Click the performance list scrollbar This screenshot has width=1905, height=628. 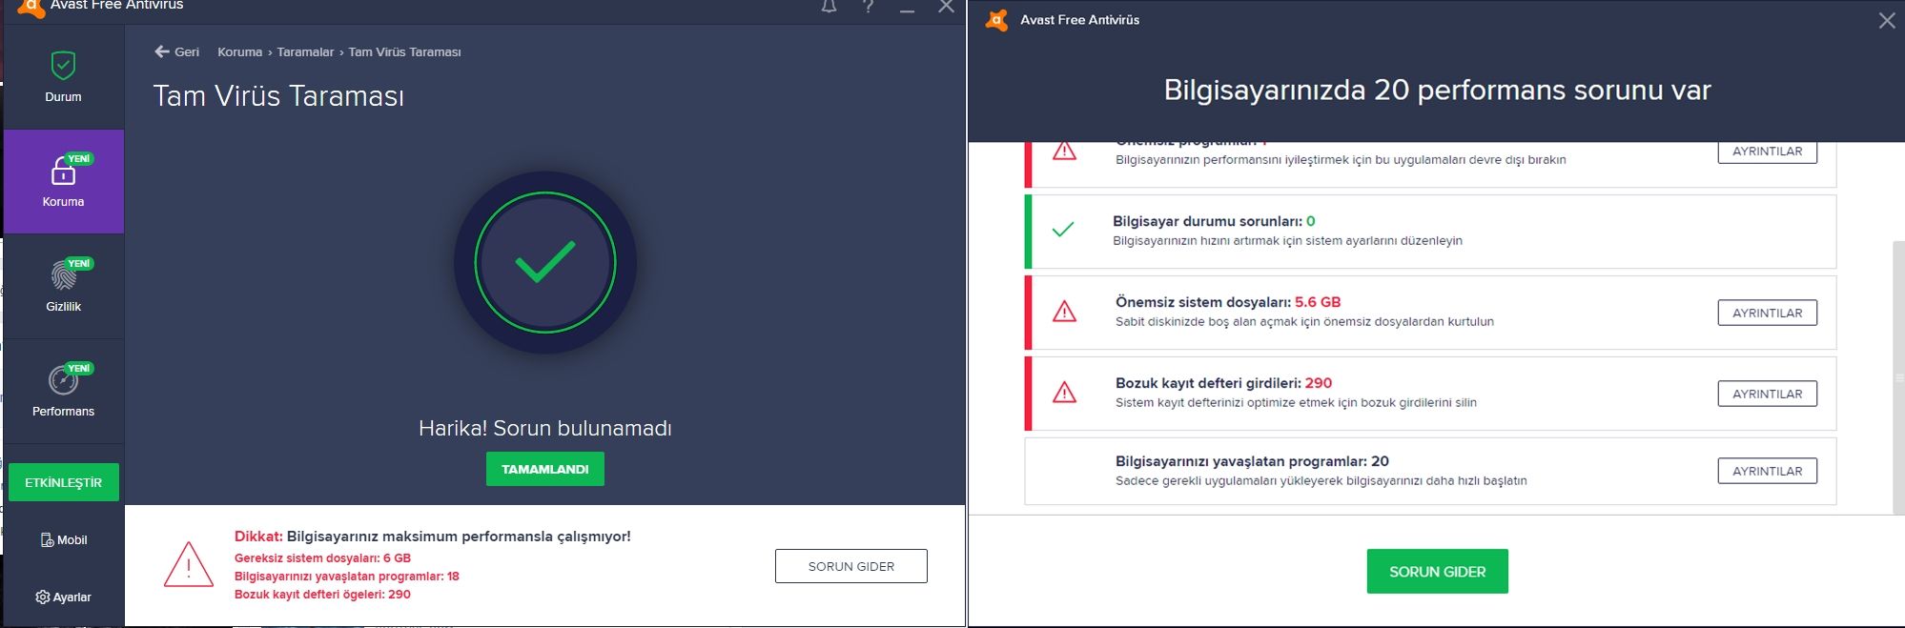1898,377
